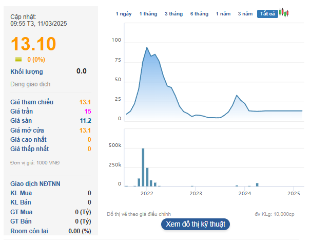Click the "Giá trần" value 15
The image size is (311, 242).
[88, 111]
